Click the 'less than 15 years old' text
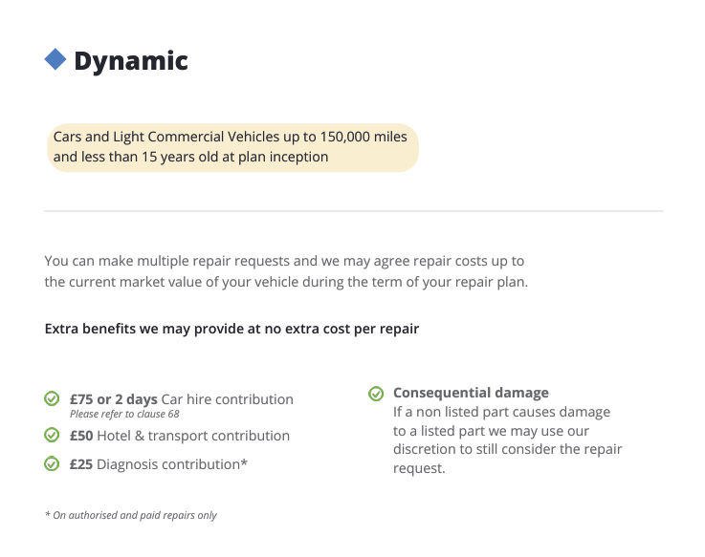Image resolution: width=705 pixels, height=557 pixels. click(x=191, y=157)
